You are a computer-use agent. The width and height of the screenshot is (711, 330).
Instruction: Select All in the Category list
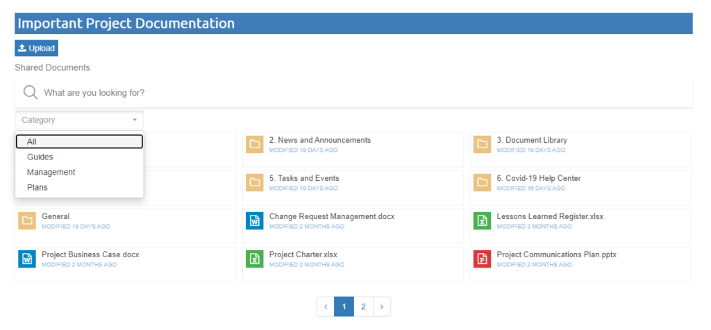(79, 141)
